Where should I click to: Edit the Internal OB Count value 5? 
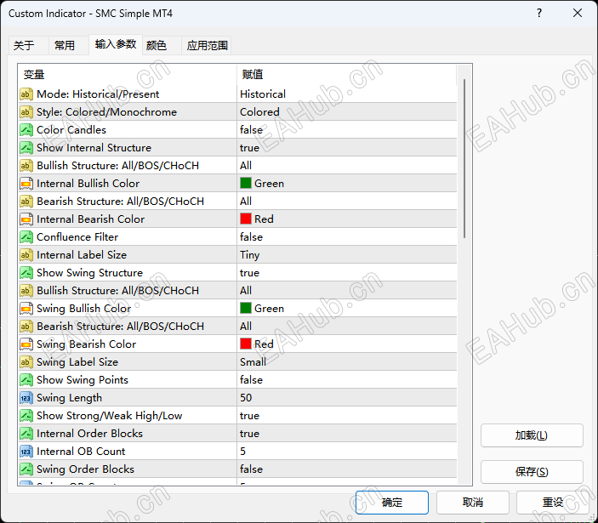[x=347, y=452]
